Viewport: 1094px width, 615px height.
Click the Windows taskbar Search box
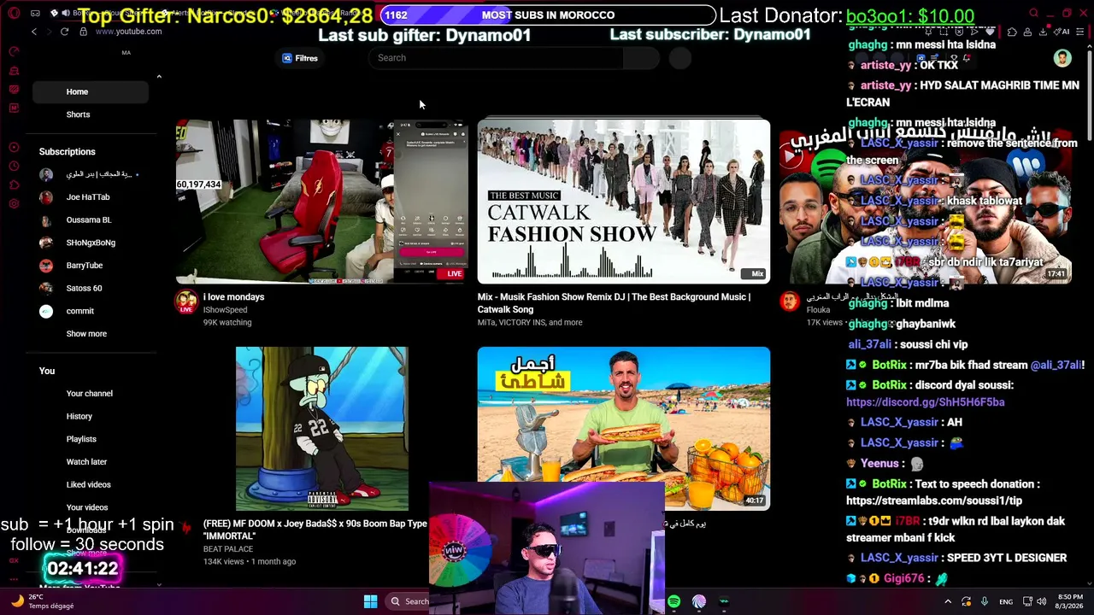click(x=406, y=601)
